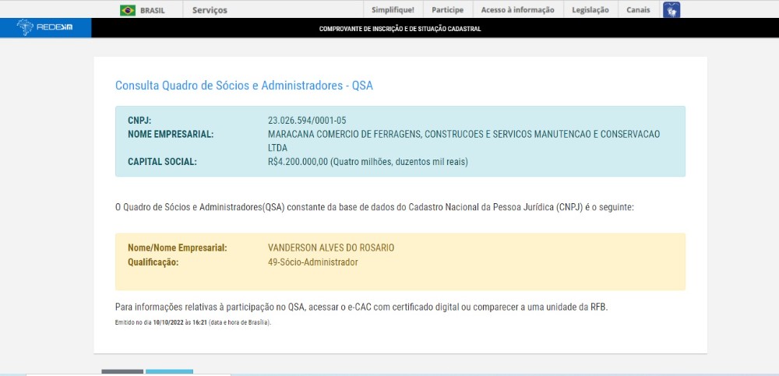Click the emission date 10/10/2022
Viewport: 779px width, 376px height.
coord(168,322)
